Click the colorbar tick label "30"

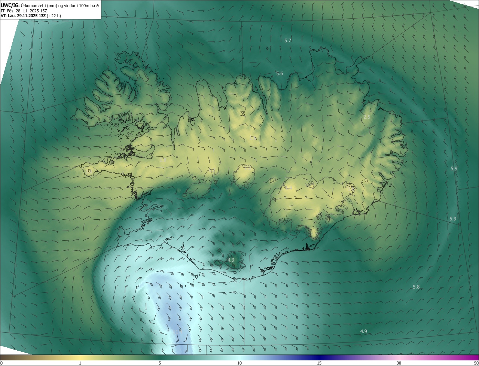[399, 363]
